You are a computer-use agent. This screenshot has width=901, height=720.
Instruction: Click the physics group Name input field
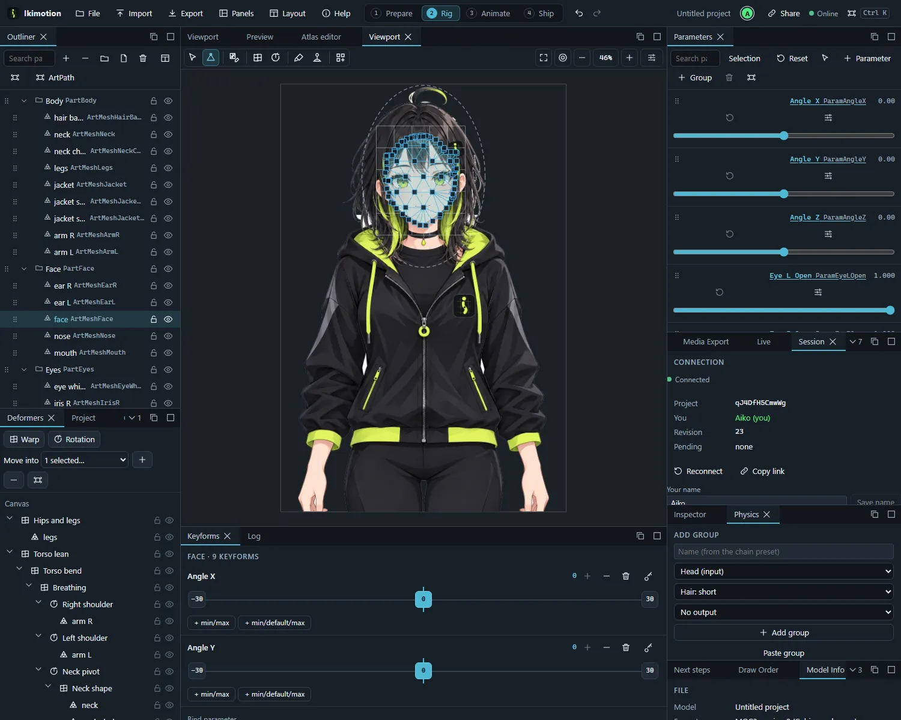click(784, 551)
